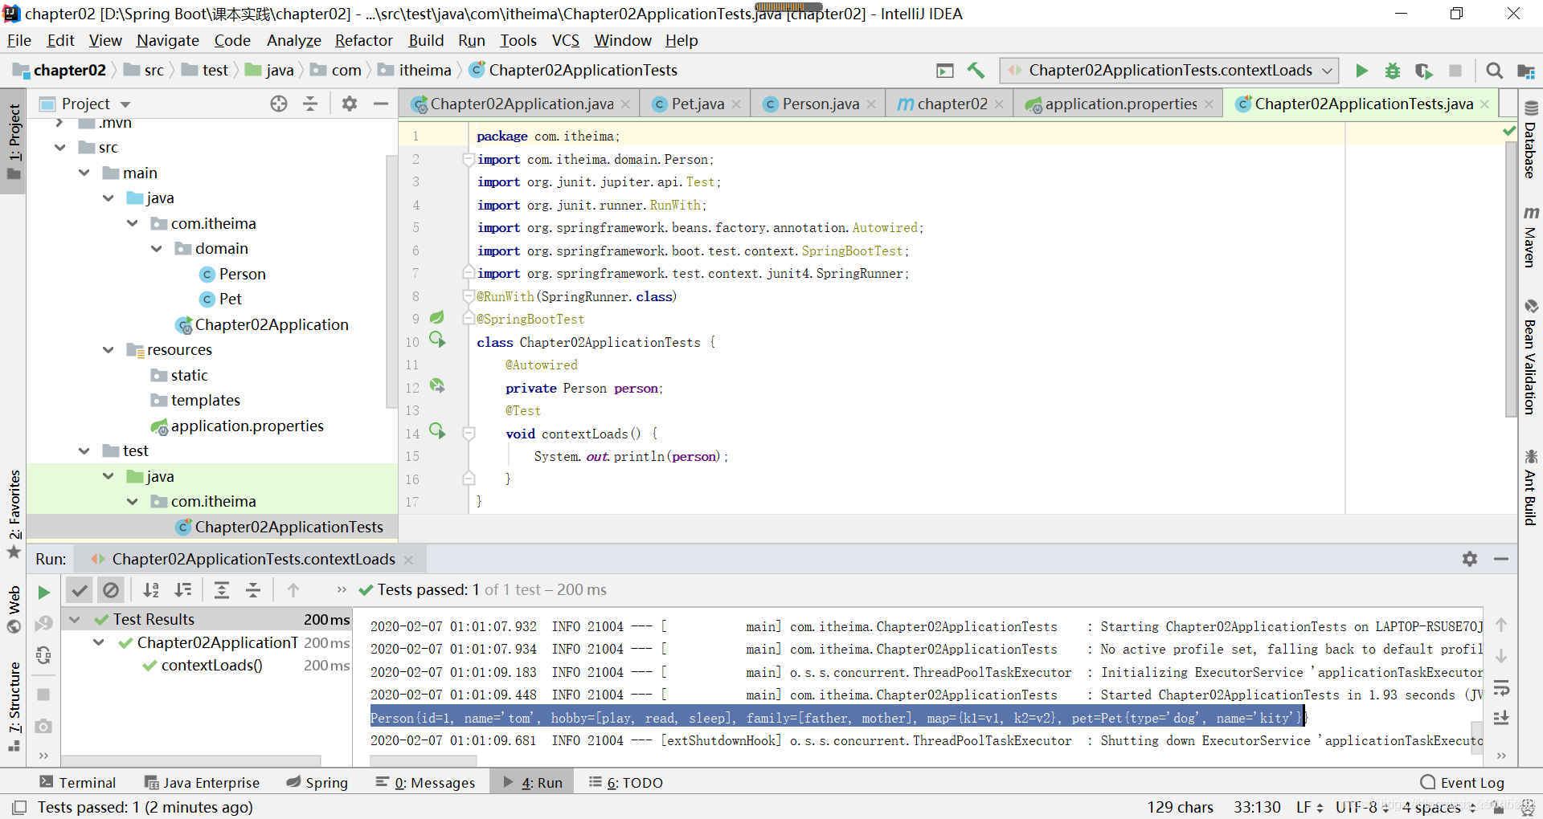1543x819 pixels.
Task: Rerun tests with green play in Run panel
Action: (43, 593)
